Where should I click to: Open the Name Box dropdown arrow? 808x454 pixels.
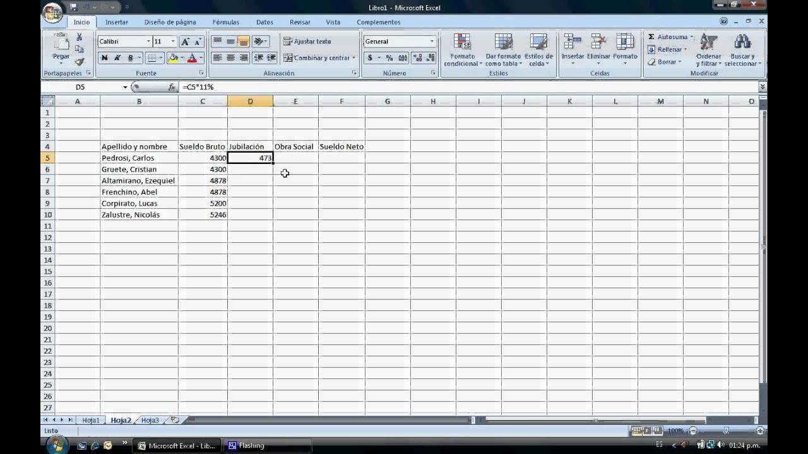[x=125, y=87]
